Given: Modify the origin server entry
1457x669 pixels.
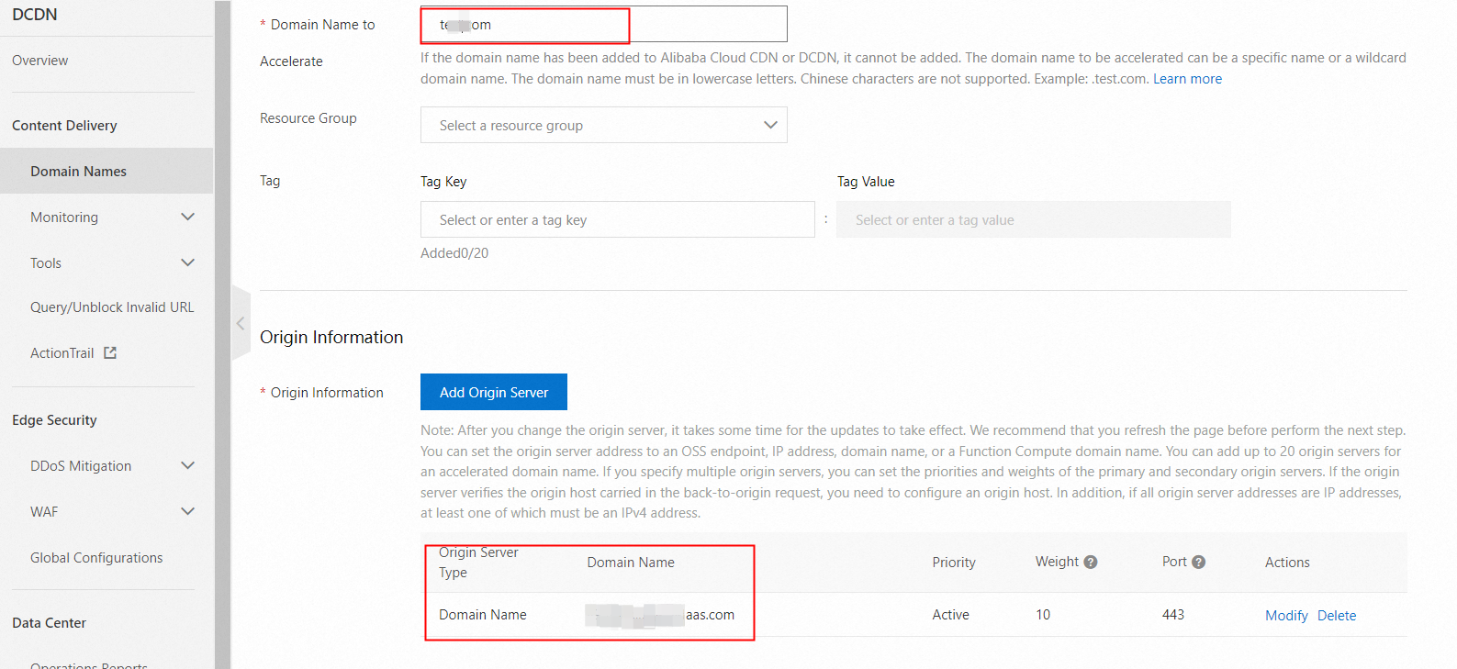Looking at the screenshot, I should click(x=1286, y=616).
